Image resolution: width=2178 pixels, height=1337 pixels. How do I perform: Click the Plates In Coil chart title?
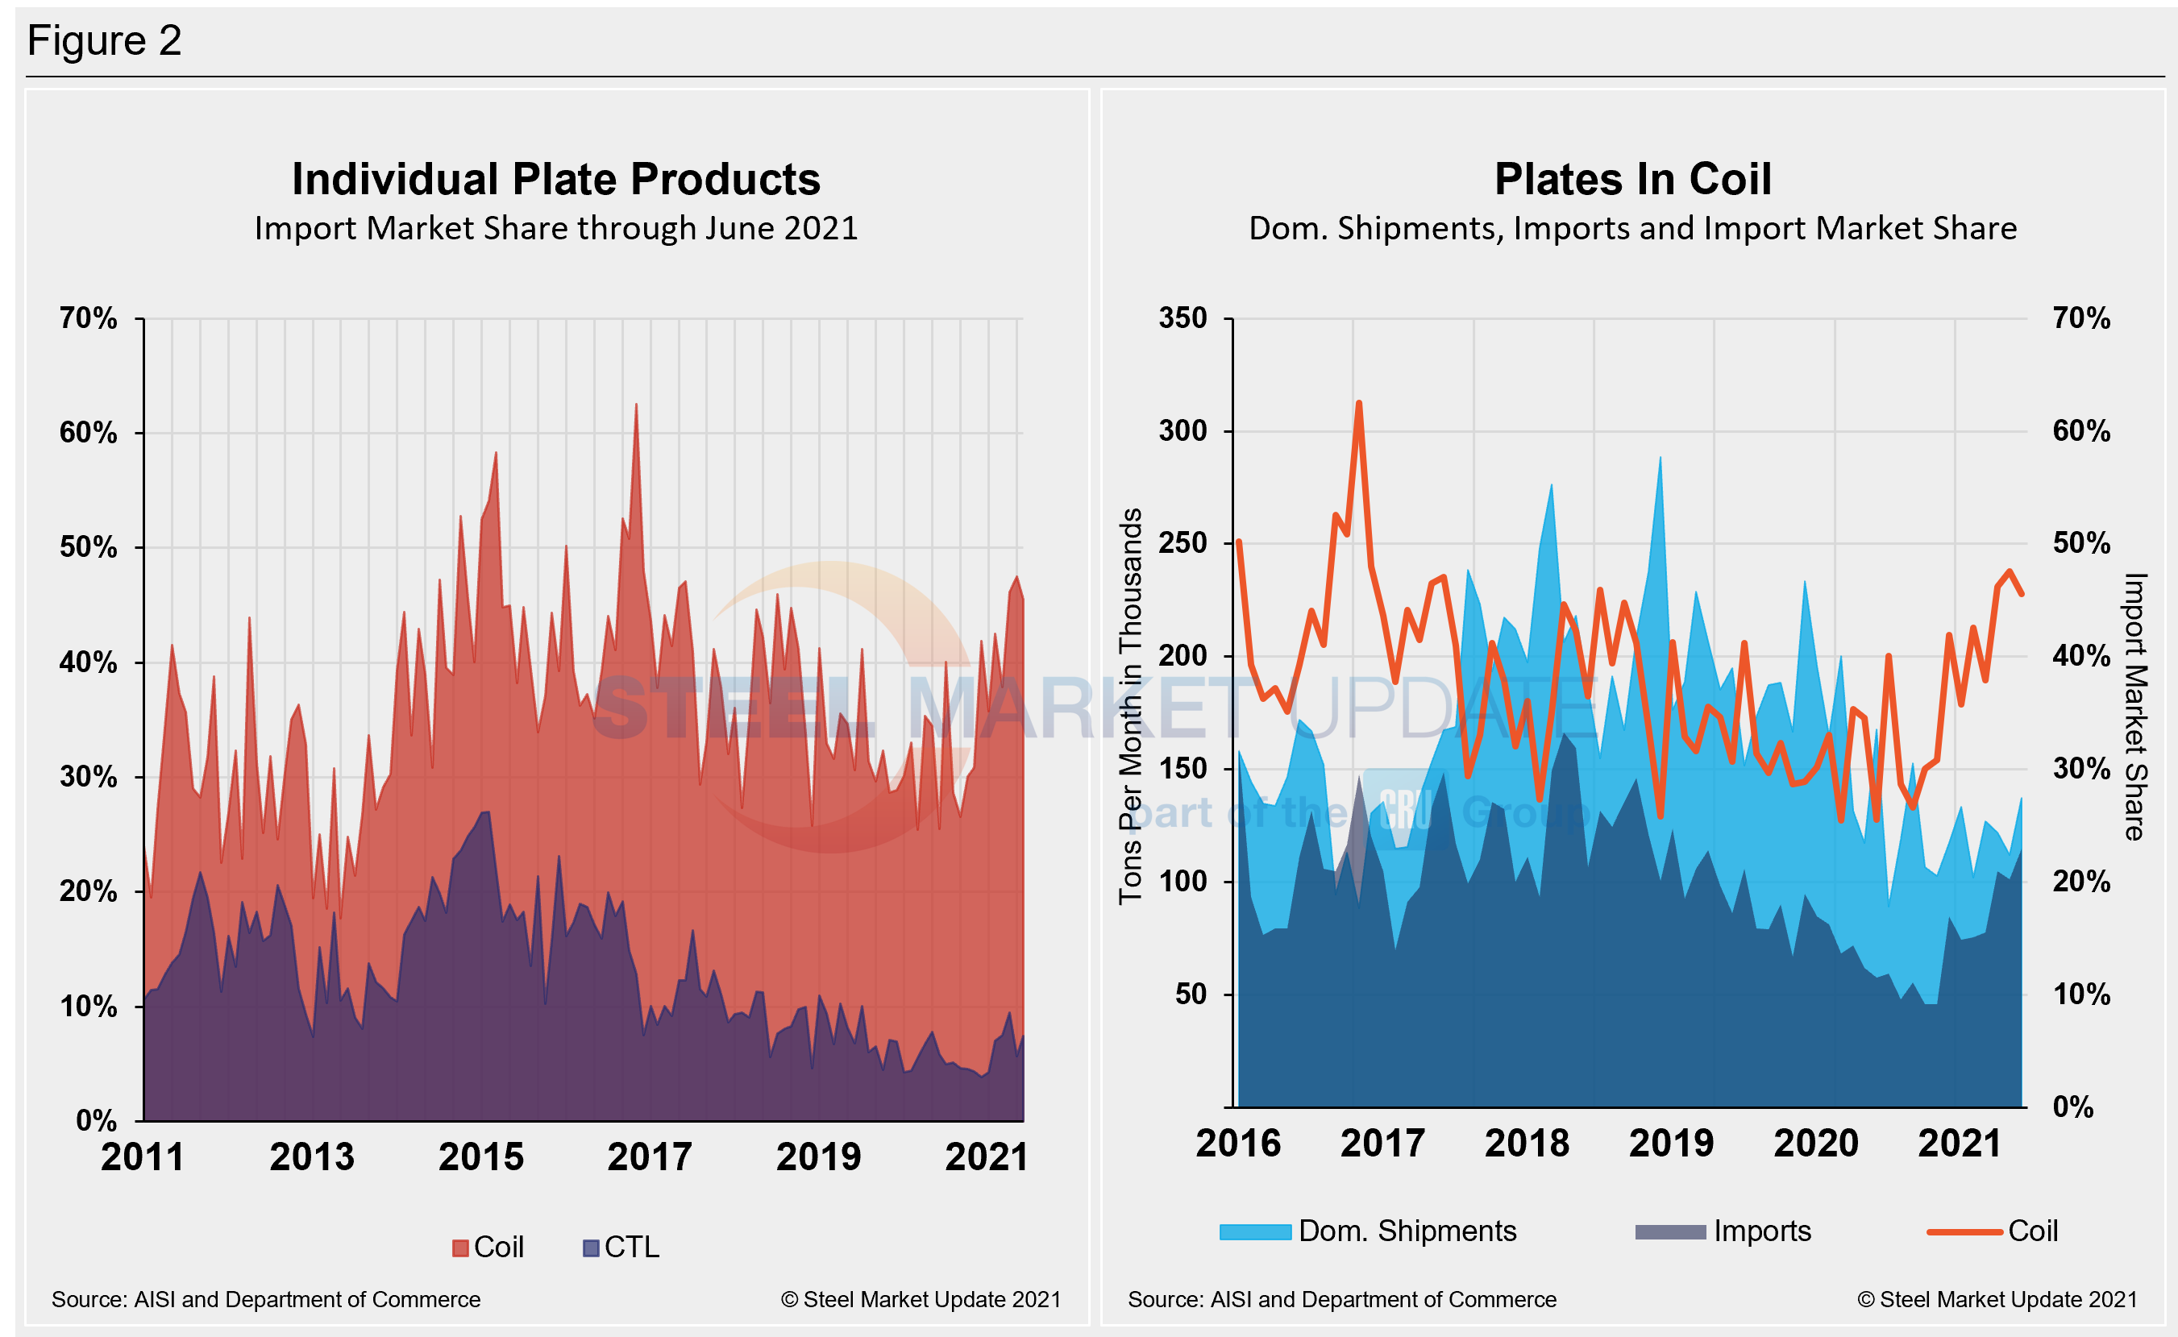pos(1632,180)
